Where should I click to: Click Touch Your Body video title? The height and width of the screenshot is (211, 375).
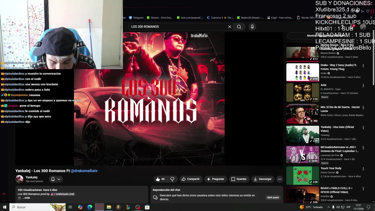click(x=331, y=168)
